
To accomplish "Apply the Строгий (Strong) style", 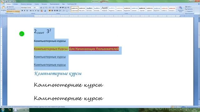I will click(142, 9).
